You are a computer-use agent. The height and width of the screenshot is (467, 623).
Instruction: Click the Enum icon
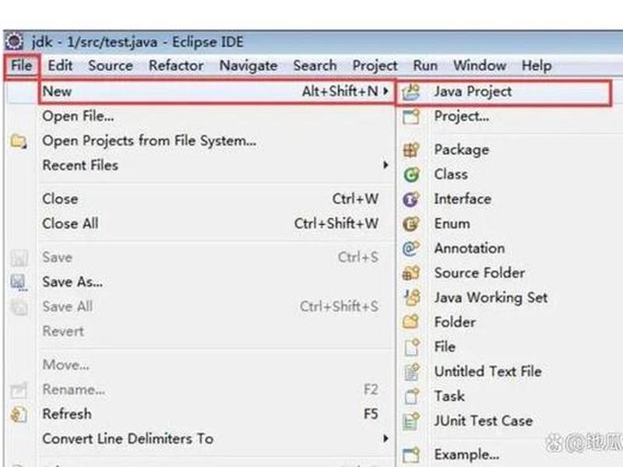(411, 224)
